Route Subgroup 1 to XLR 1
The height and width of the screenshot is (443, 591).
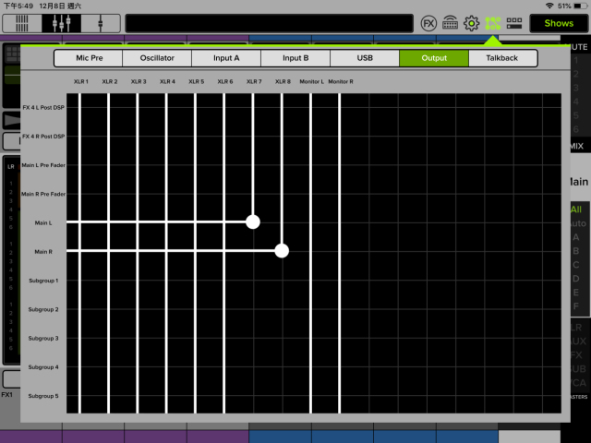coord(80,280)
